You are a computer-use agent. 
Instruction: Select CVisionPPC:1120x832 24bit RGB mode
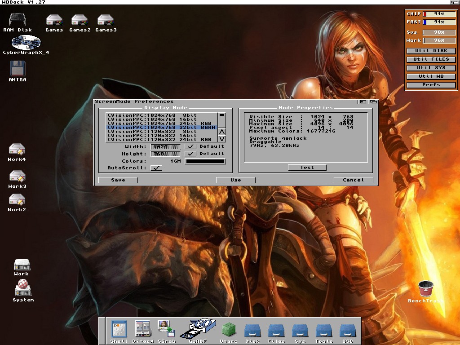tap(162, 140)
